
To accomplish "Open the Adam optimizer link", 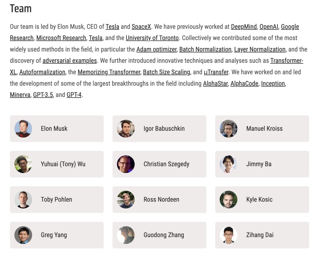I will [157, 50].
